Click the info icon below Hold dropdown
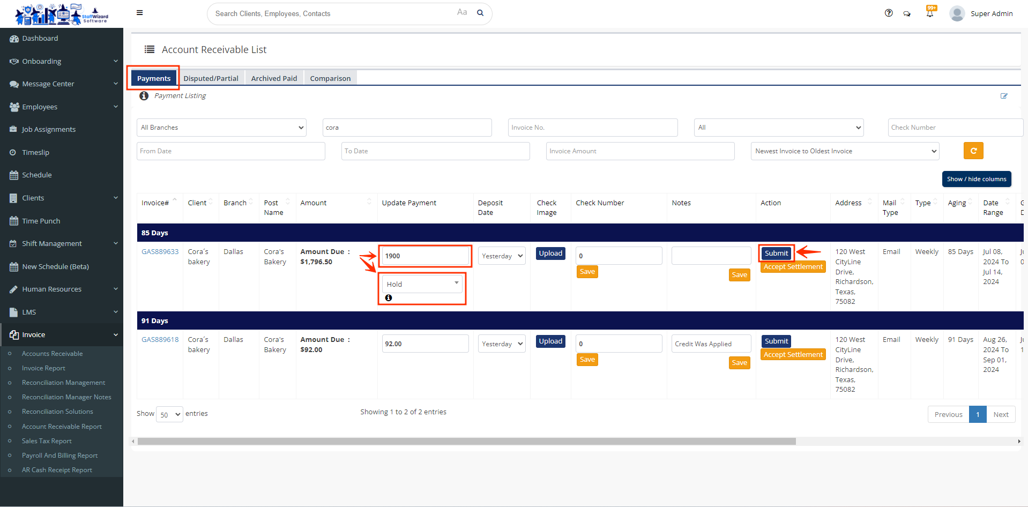The image size is (1028, 507). click(389, 298)
